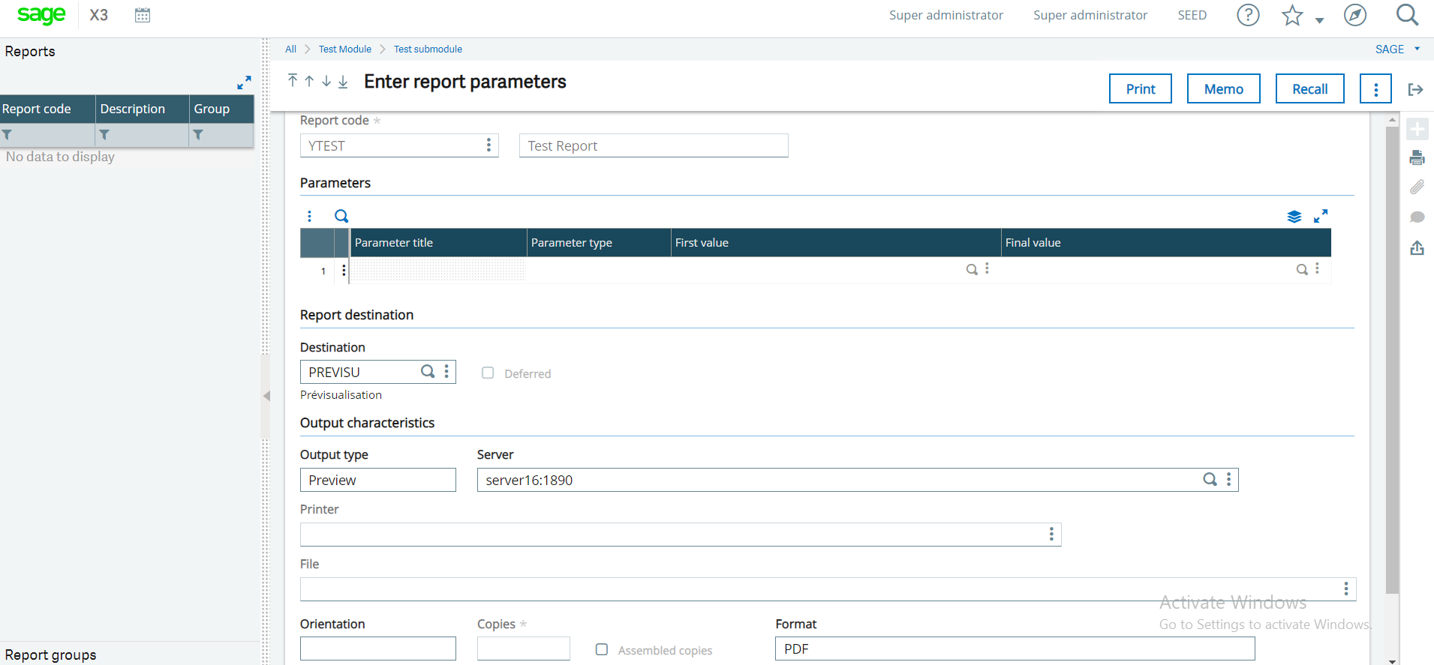This screenshot has height=665, width=1434.
Task: Open the Final value lookup magnifier
Action: coord(1302,269)
